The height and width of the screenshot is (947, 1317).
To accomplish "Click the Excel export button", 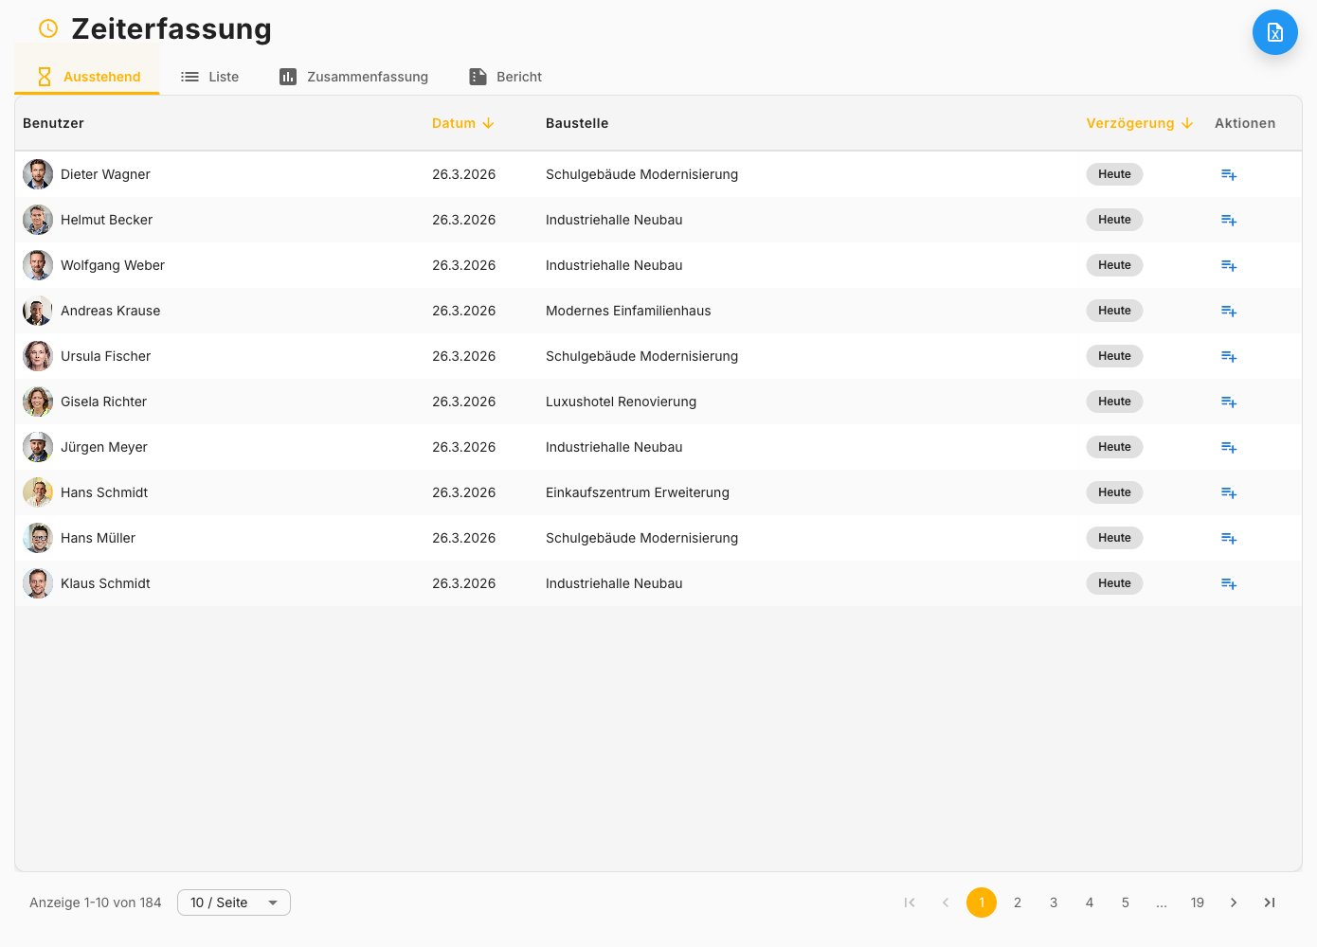I will pos(1274,32).
